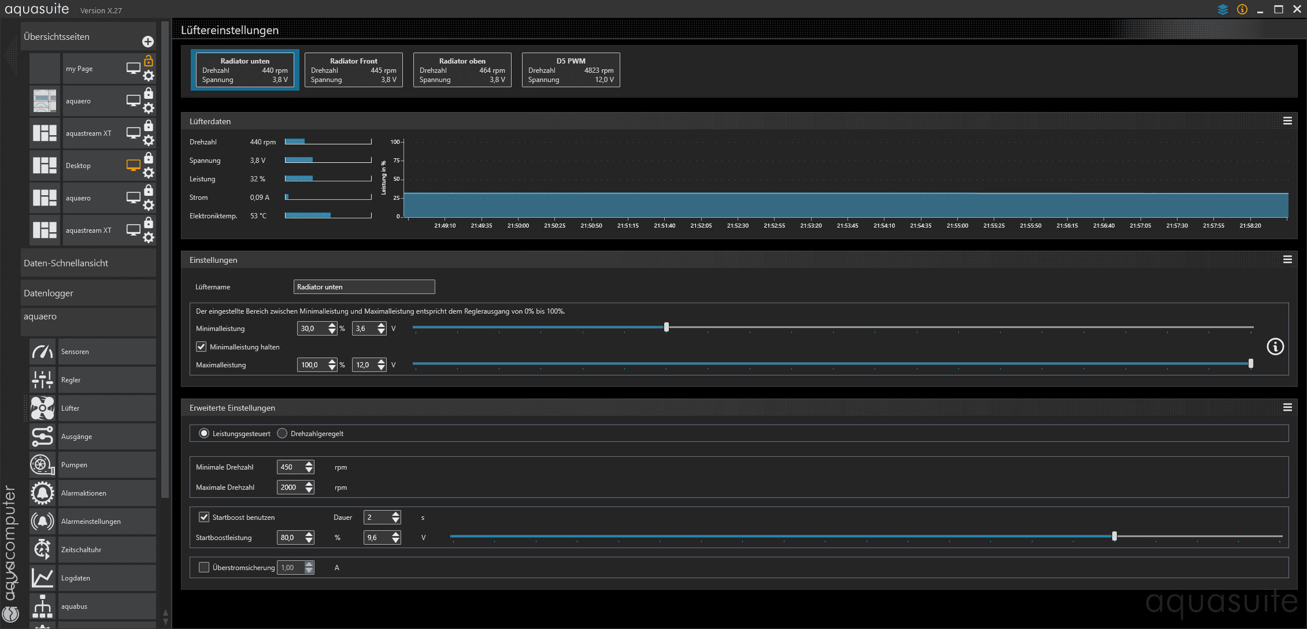
Task: Open the Sensoren gauge icon
Action: tap(43, 351)
